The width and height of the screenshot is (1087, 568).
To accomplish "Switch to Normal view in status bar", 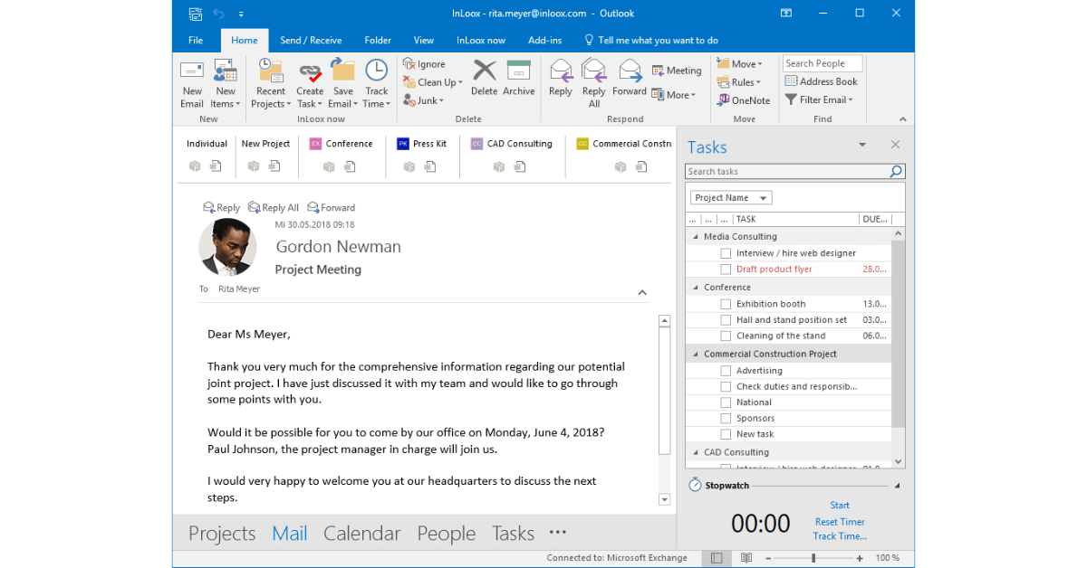I will 717,558.
